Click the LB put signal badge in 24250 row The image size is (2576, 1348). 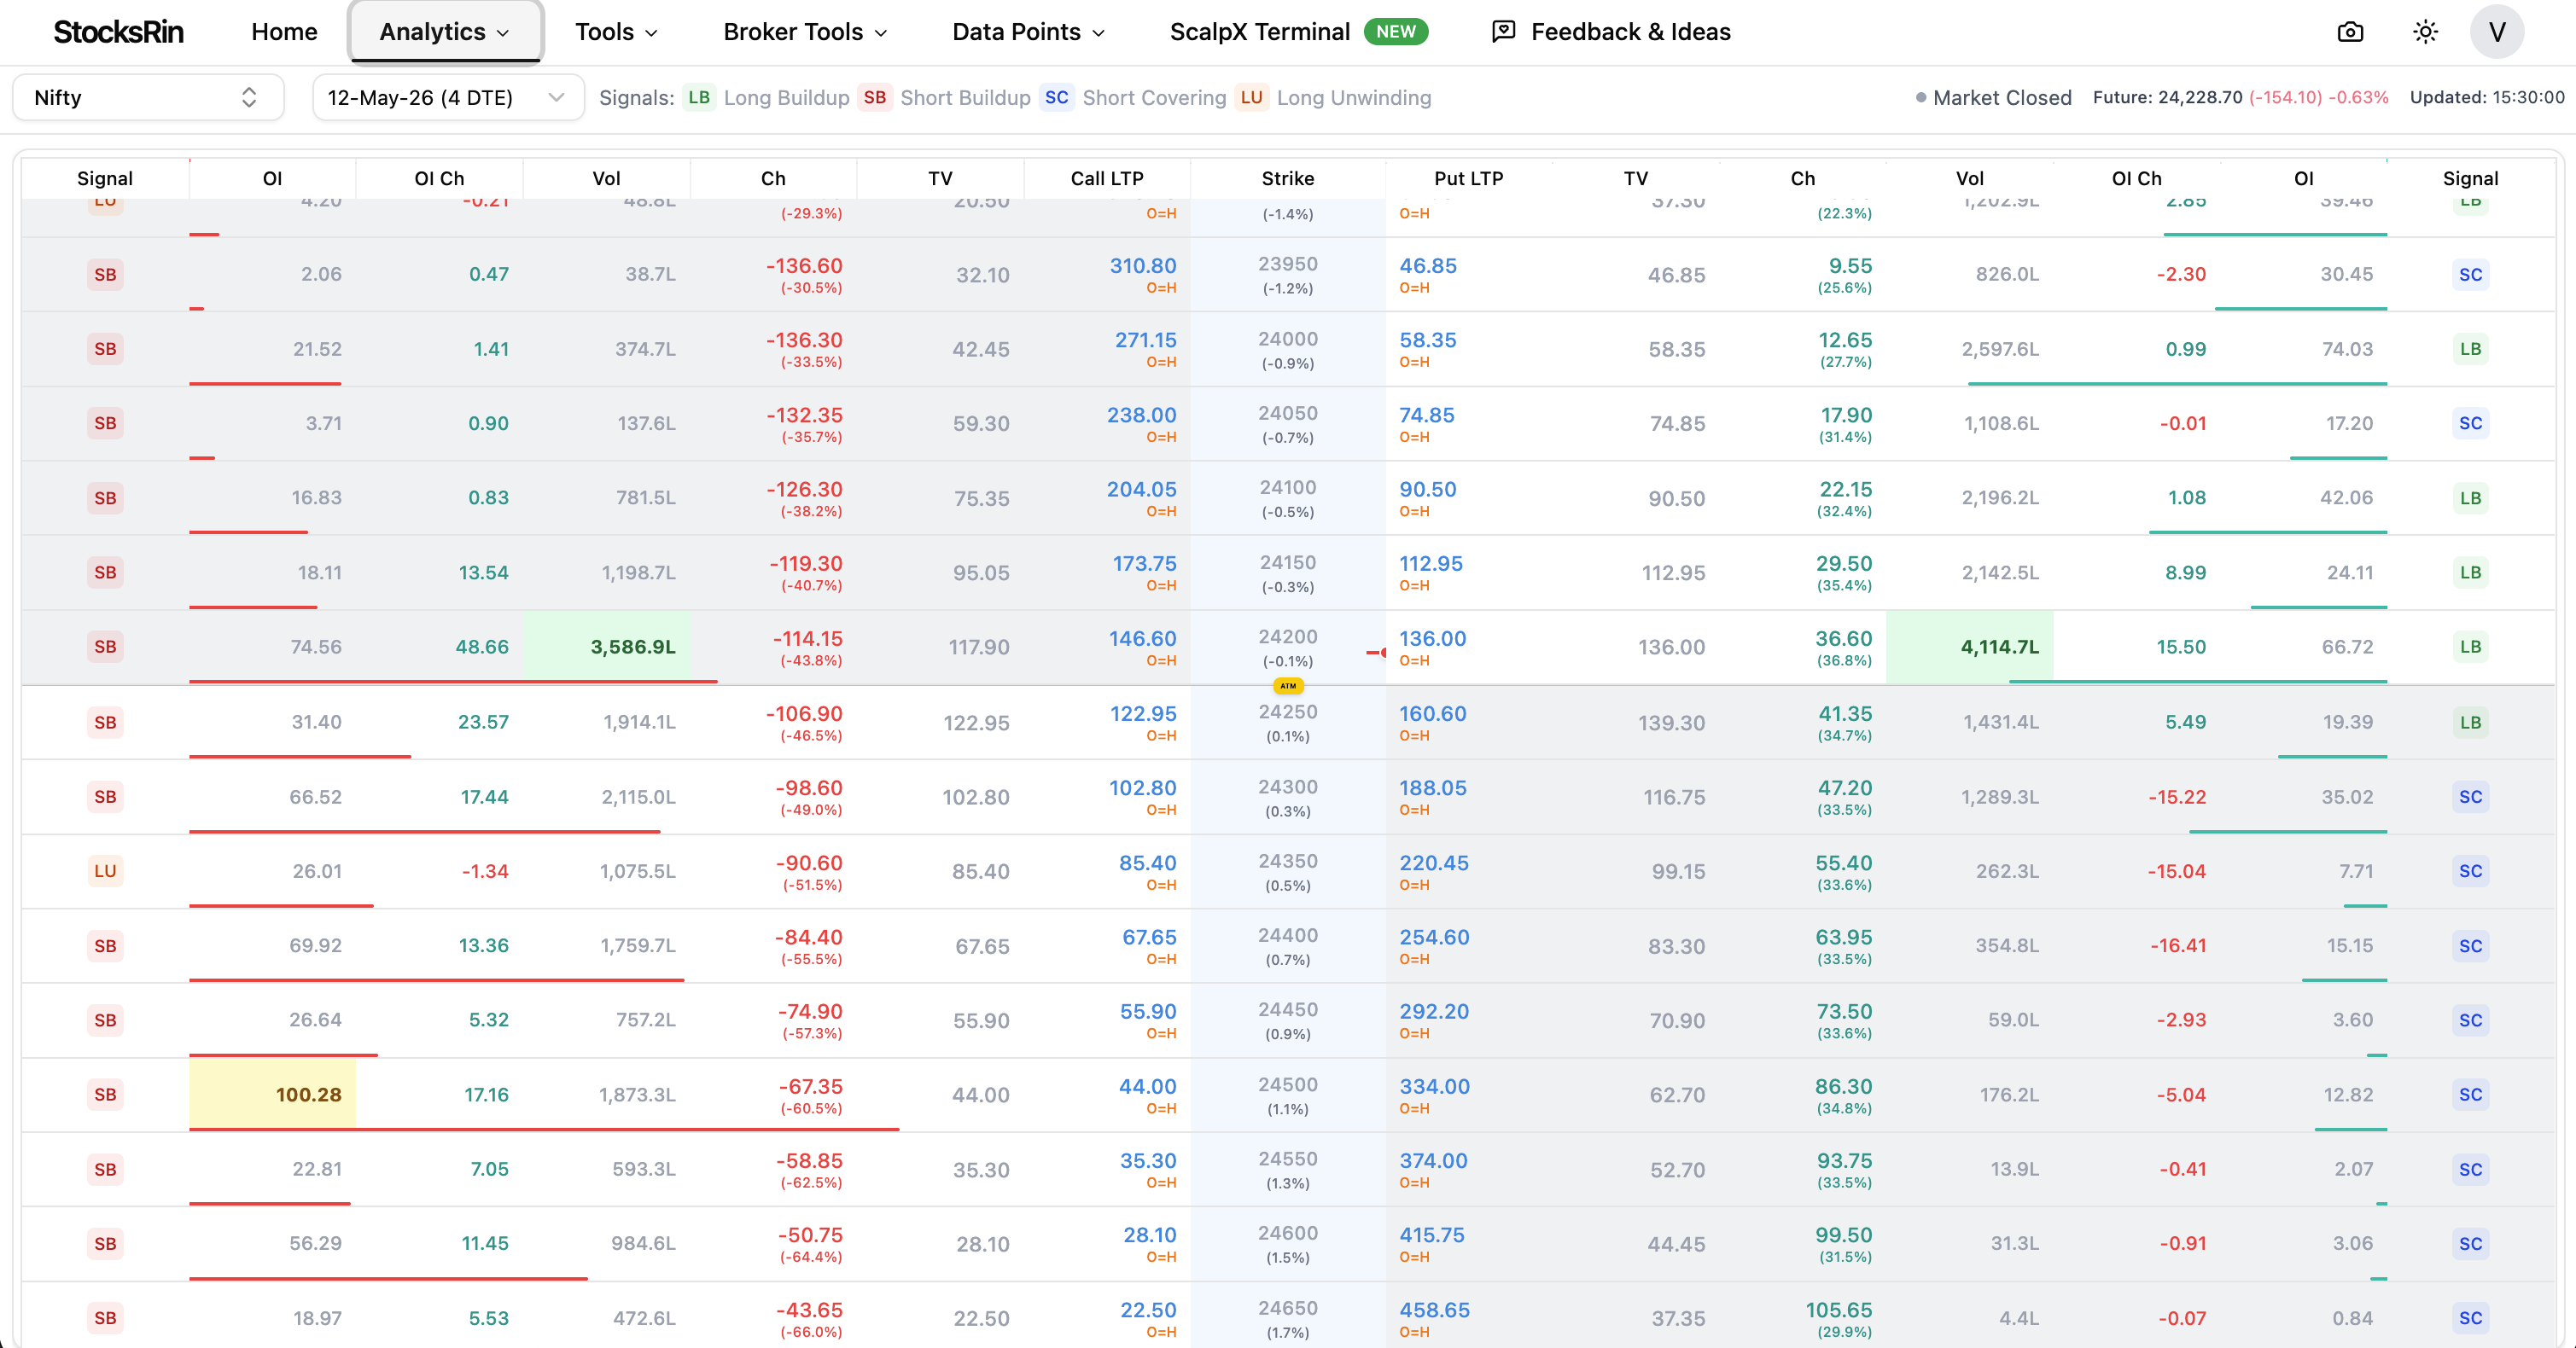[x=2470, y=722]
